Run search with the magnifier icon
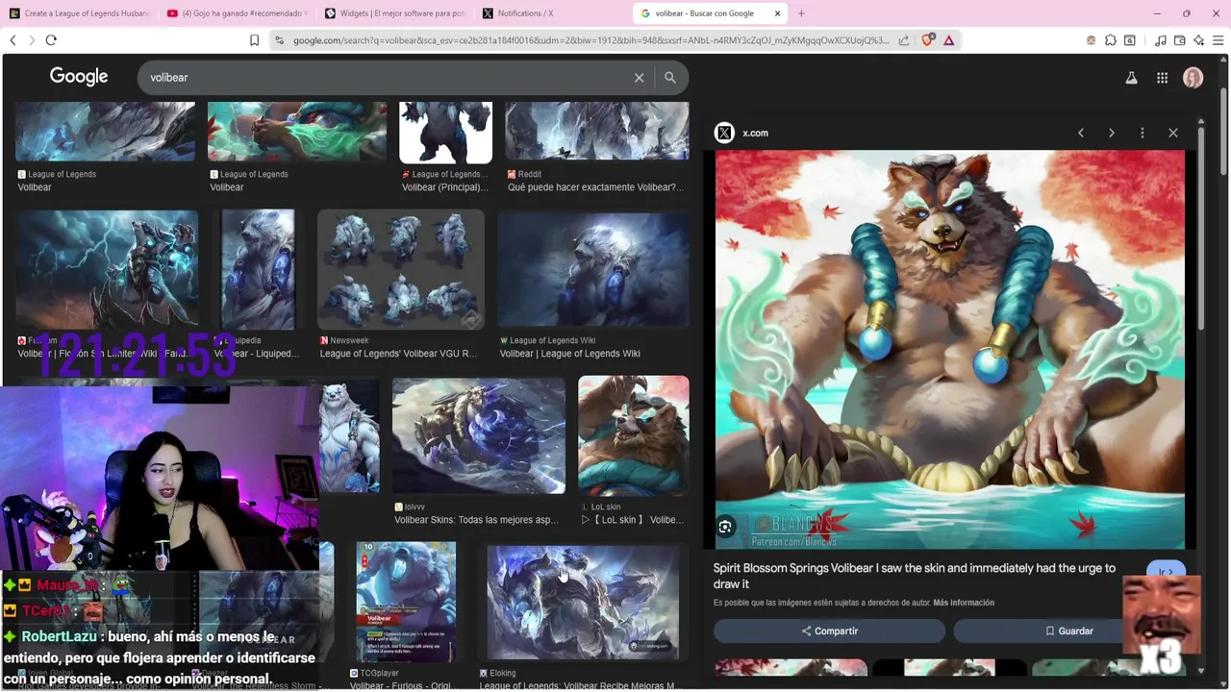The width and height of the screenshot is (1231, 692). pyautogui.click(x=670, y=78)
